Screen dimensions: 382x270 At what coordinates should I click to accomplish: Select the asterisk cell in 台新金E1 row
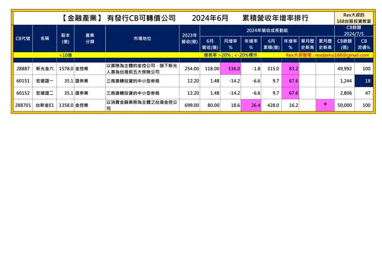click(325, 105)
